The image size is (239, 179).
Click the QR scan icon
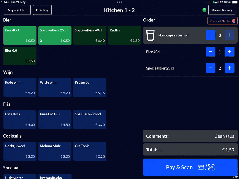pyautogui.click(x=211, y=167)
